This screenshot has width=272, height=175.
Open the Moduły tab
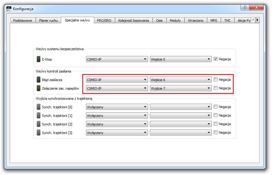(175, 20)
